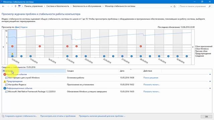Click the Хост-процесс для служб Windows row icon

click(x=6, y=78)
